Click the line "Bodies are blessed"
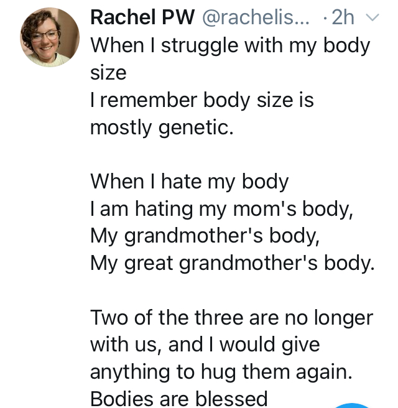 (179, 398)
